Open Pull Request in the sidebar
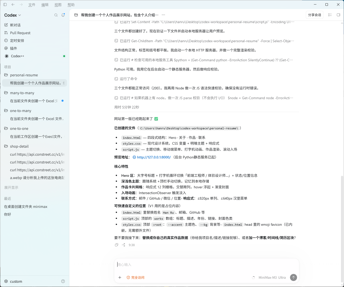This screenshot has width=344, height=287. coord(34,33)
